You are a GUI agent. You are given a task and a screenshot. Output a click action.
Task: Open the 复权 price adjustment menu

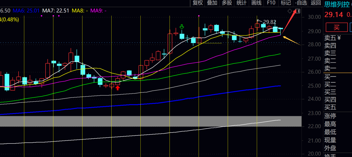[198, 3]
